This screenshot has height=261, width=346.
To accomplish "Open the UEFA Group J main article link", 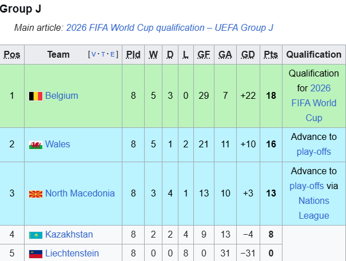I will [170, 27].
